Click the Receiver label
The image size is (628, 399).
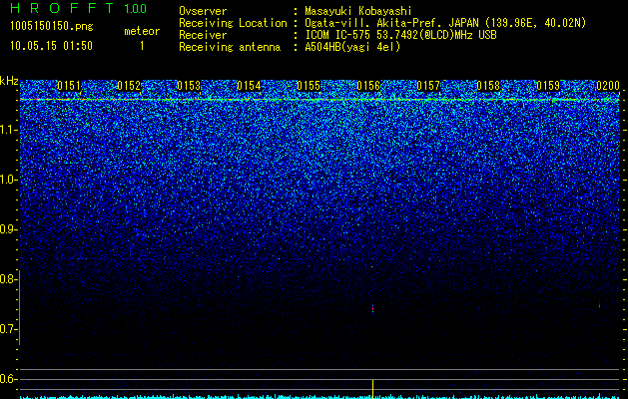tap(203, 35)
